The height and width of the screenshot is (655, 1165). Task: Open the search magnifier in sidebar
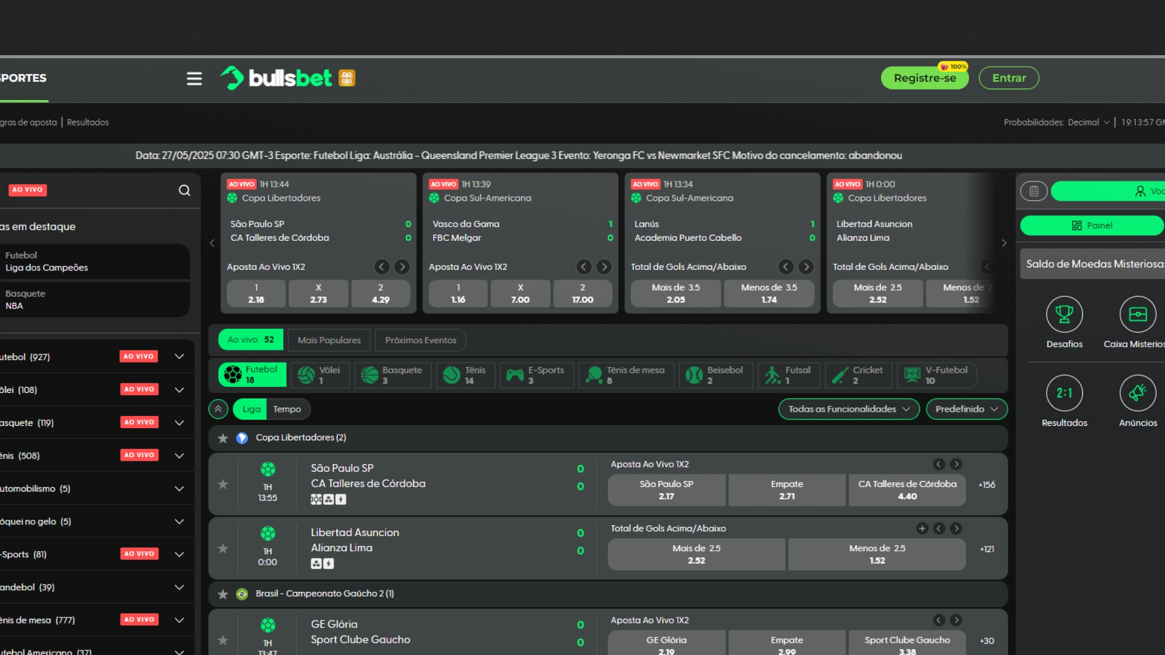tap(184, 190)
